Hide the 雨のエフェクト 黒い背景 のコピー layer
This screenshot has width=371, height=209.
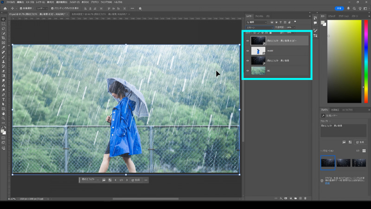pos(248,41)
